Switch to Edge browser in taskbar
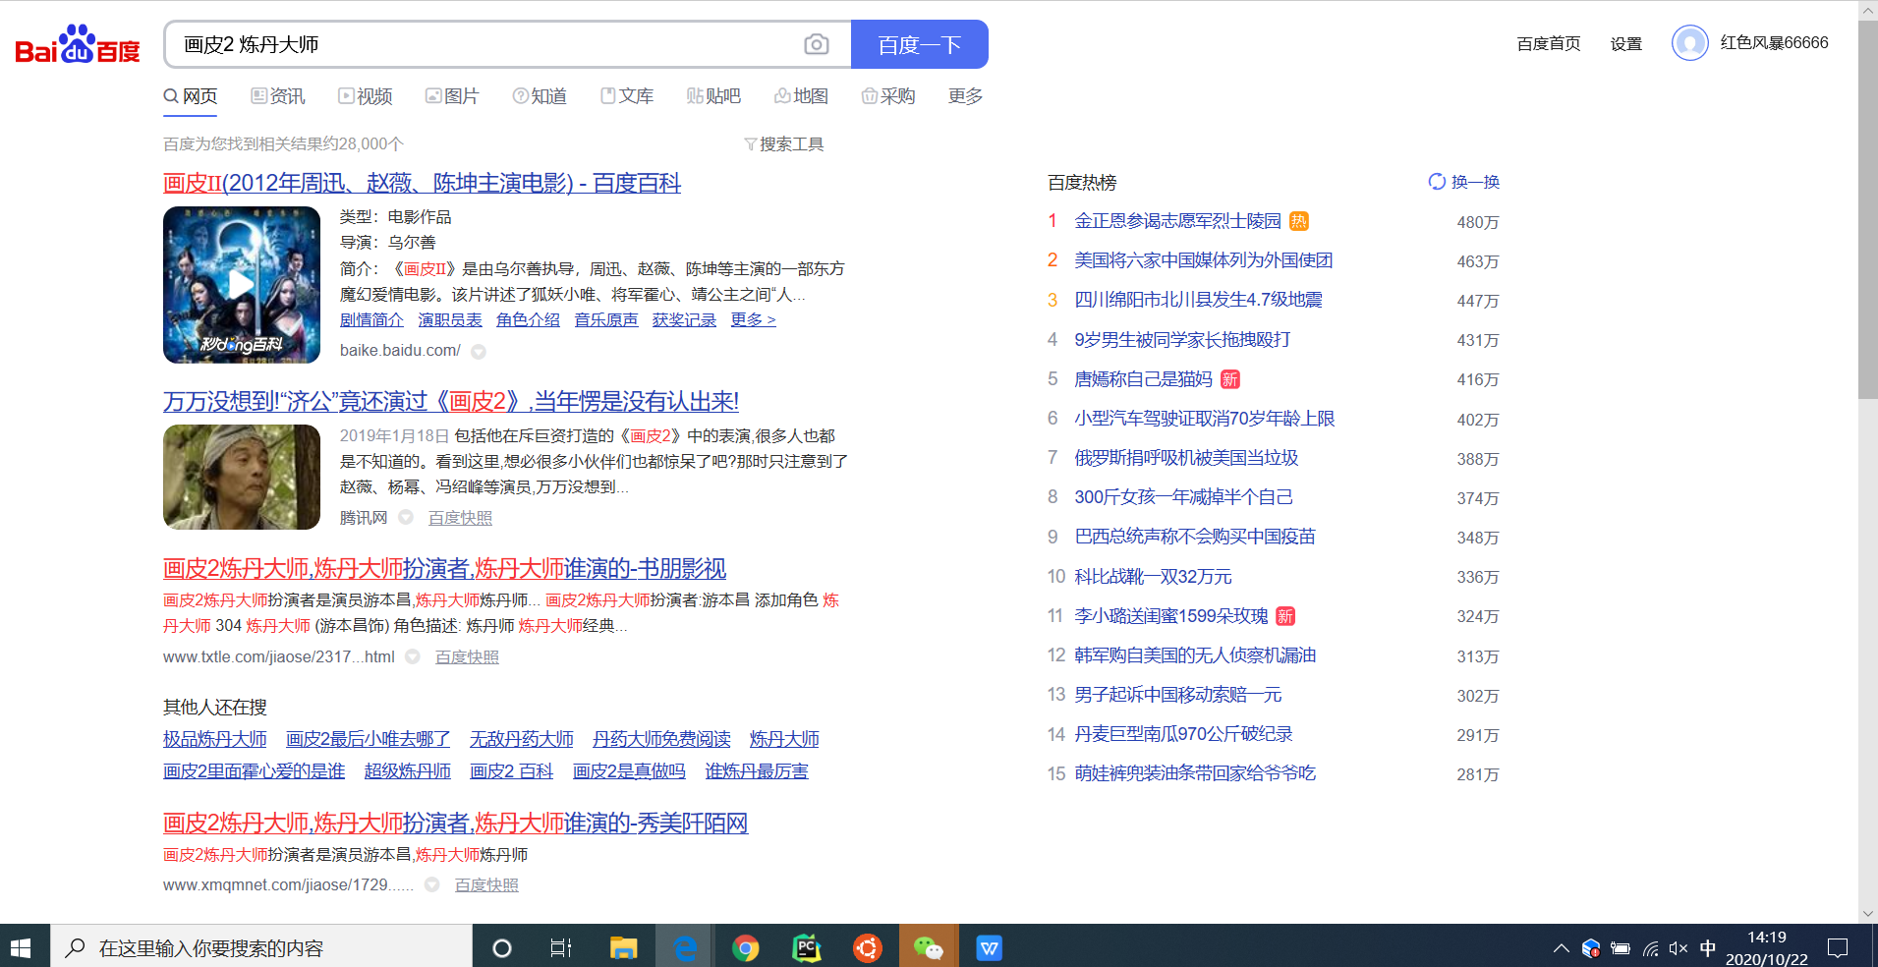 685,947
